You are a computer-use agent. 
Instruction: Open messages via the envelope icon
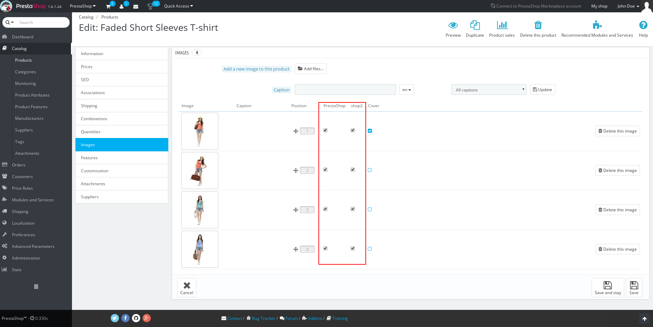pyautogui.click(x=135, y=6)
